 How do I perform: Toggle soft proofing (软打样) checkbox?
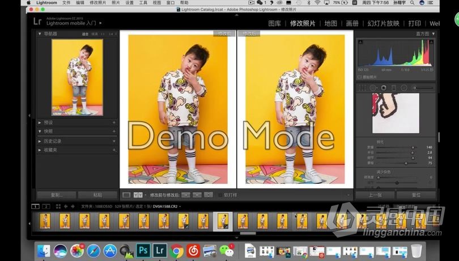point(220,195)
